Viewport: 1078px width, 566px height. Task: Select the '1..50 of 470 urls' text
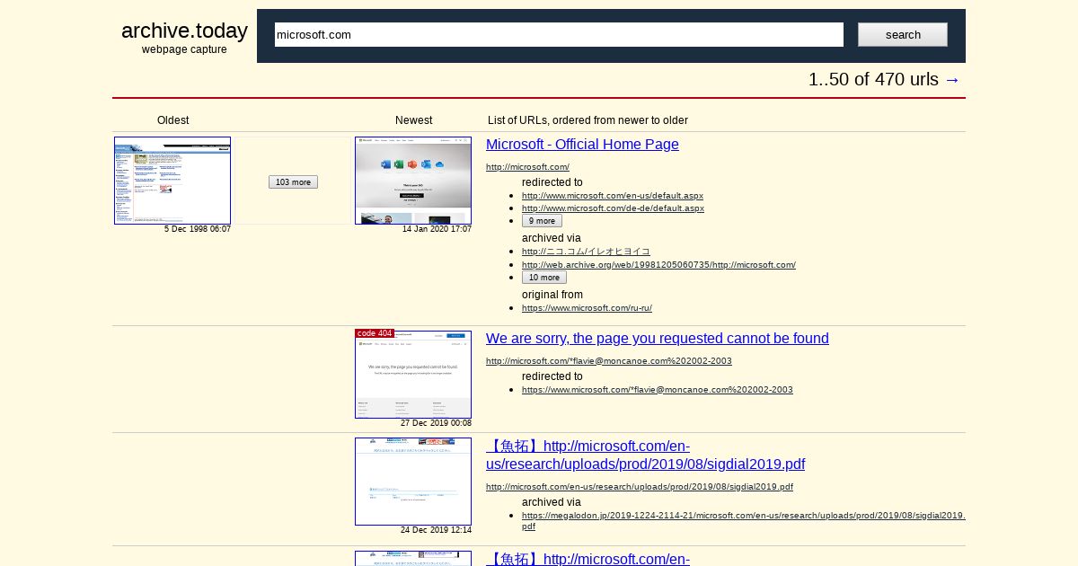tap(873, 79)
